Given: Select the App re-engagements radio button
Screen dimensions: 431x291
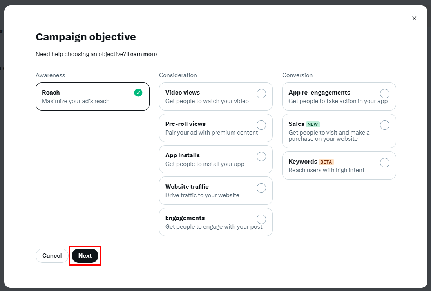Looking at the screenshot, I should [385, 94].
